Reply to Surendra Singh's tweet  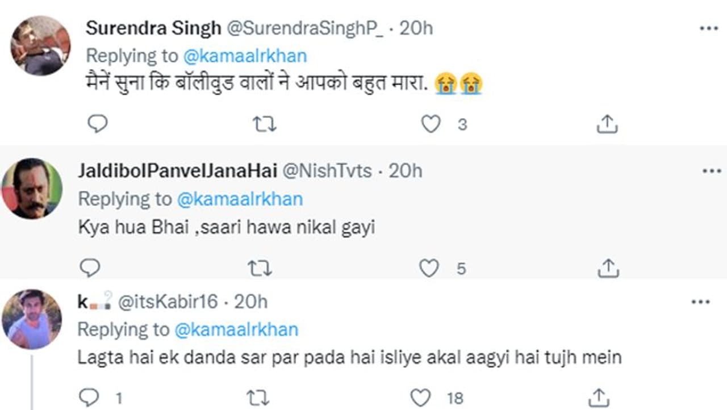98,123
